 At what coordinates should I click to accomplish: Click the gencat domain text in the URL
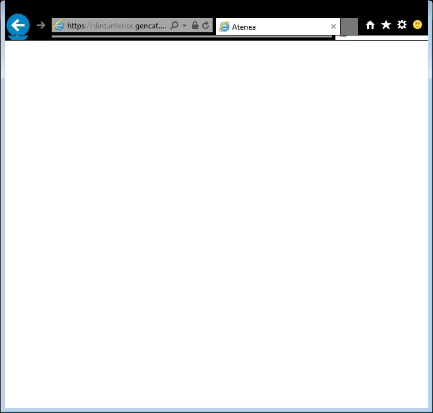click(x=149, y=26)
